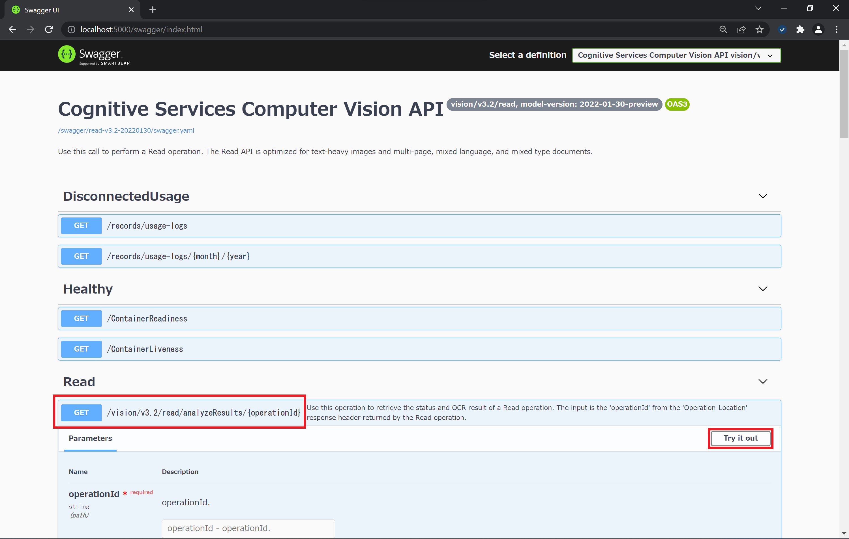Open the swagger.yaml link
This screenshot has height=539, width=849.
126,130
